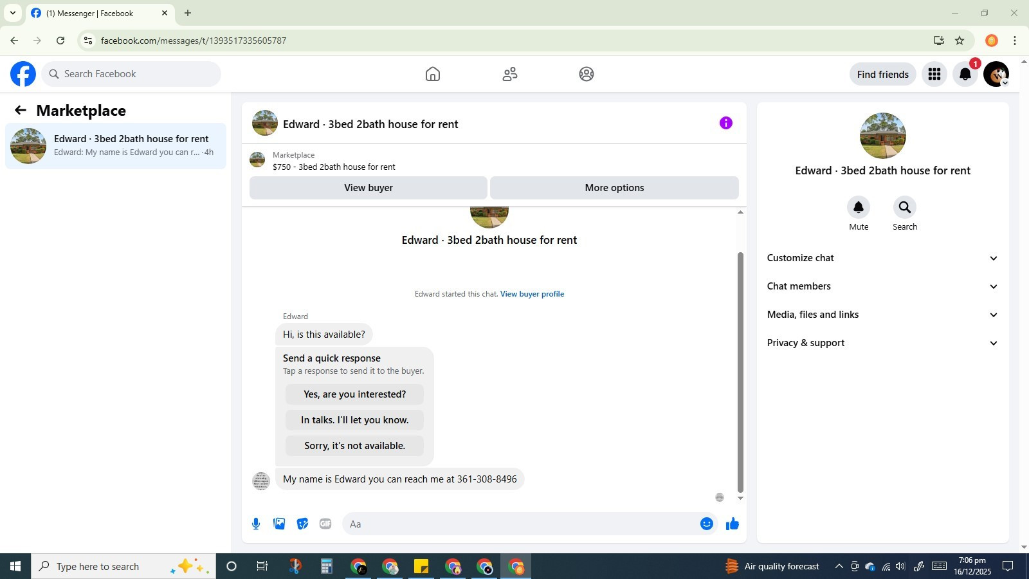Click the back arrow next to Marketplace
The image size is (1029, 579).
coord(21,111)
